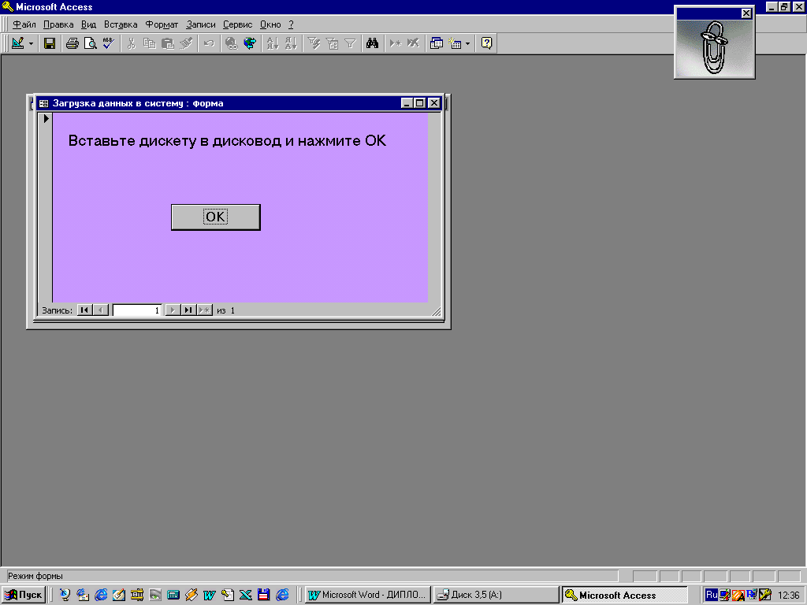Open the Вид menu
The image size is (807, 605).
(x=88, y=24)
